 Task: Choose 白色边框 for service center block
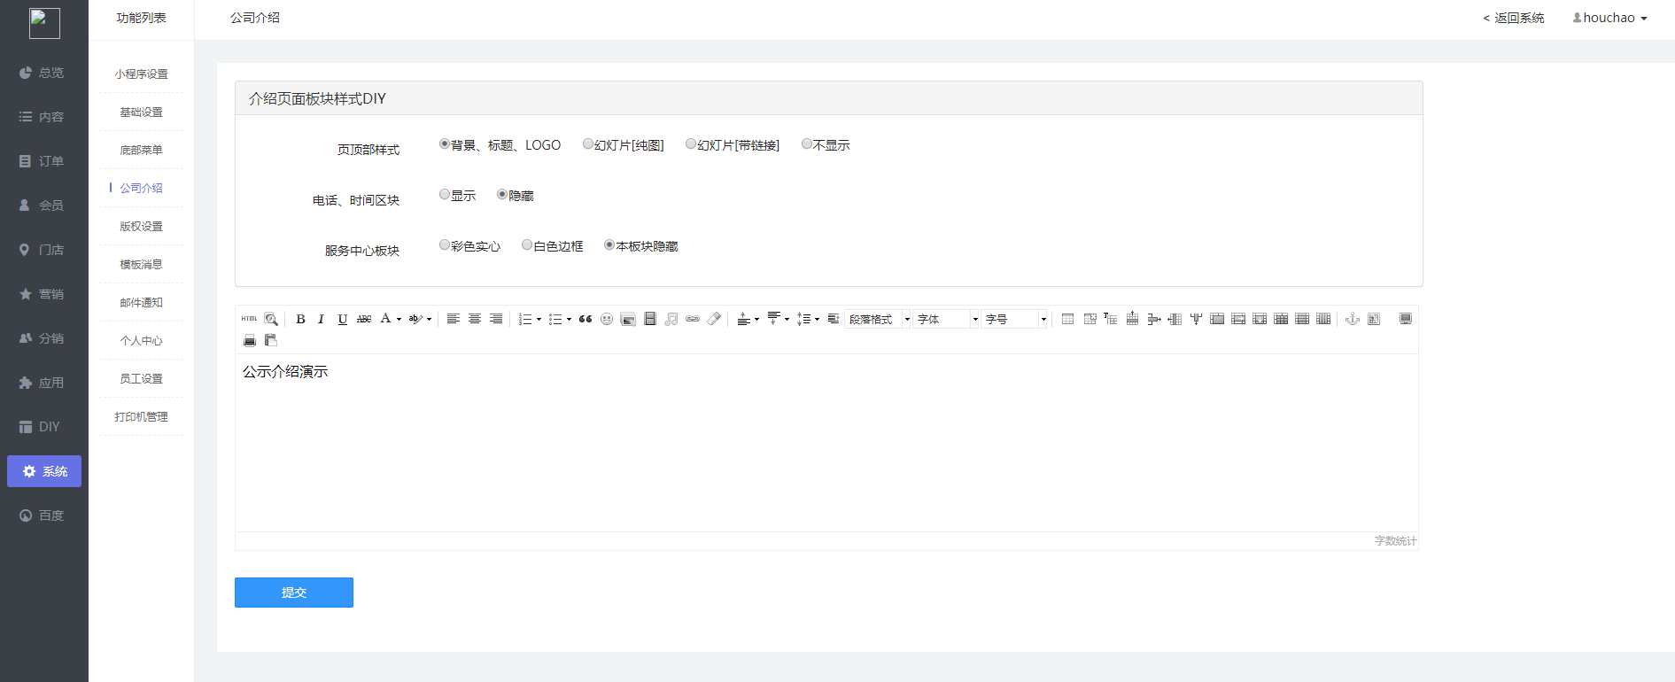click(527, 245)
